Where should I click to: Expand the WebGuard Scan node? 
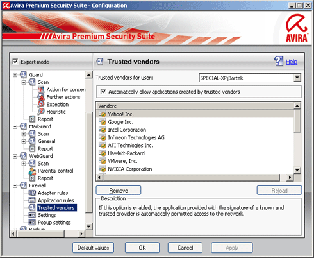pos(24,164)
